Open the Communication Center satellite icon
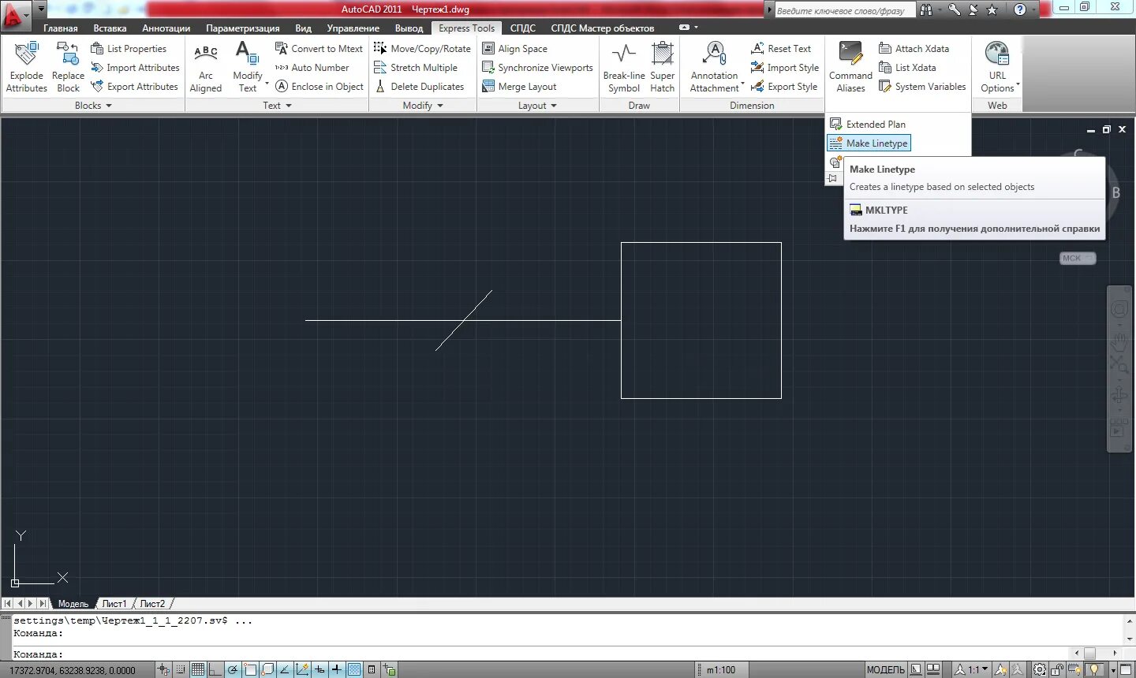Viewport: 1136px width, 678px height. pyautogui.click(x=973, y=9)
